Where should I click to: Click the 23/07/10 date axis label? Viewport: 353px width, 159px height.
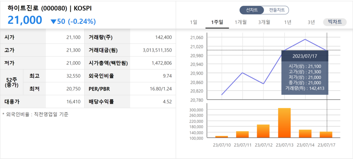(222, 145)
